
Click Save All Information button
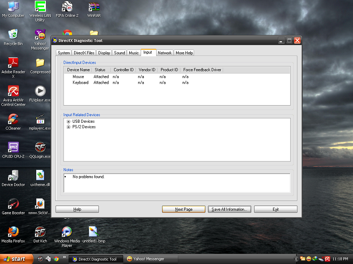point(229,209)
